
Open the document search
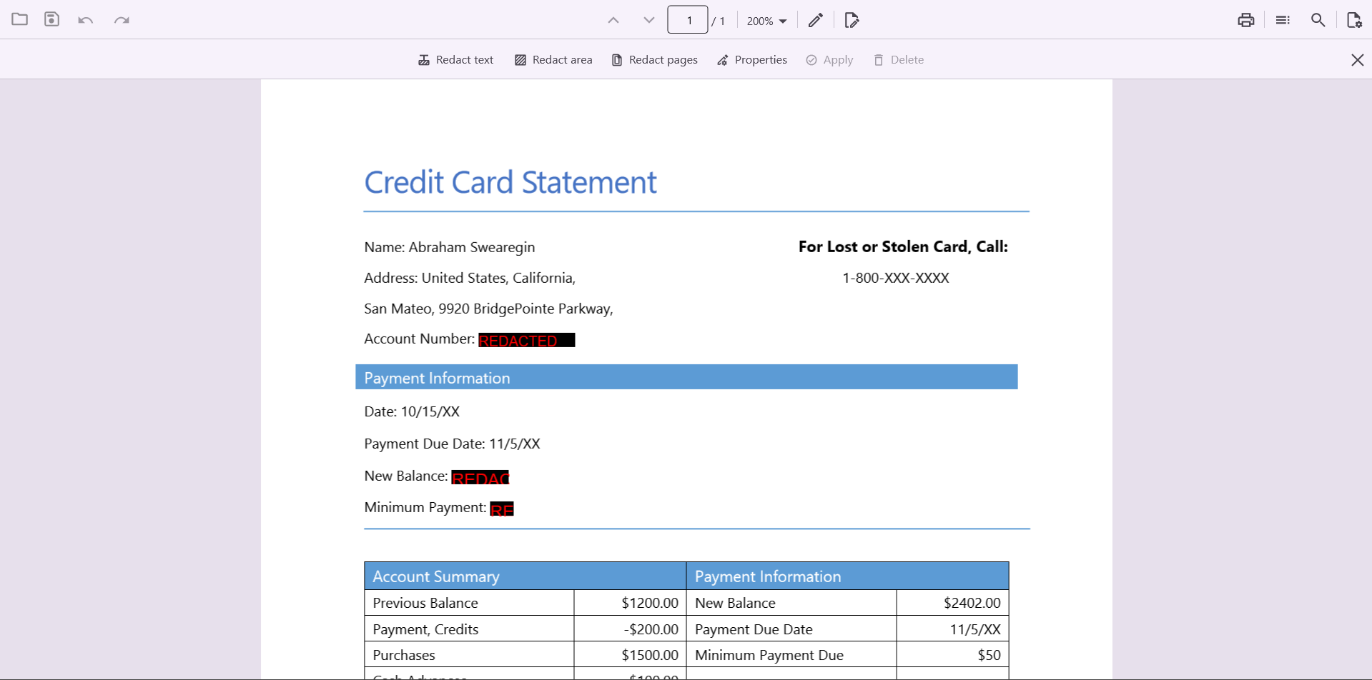click(x=1318, y=20)
